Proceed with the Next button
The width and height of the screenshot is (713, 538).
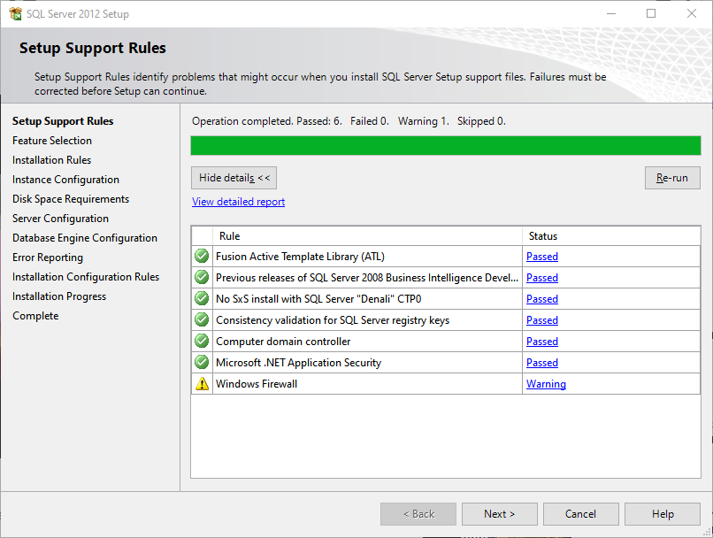[499, 514]
